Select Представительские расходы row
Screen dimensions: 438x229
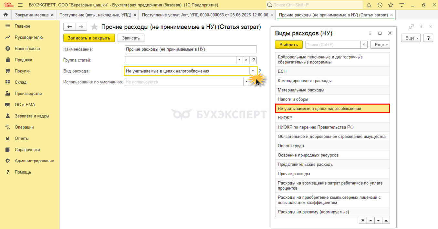333,165
